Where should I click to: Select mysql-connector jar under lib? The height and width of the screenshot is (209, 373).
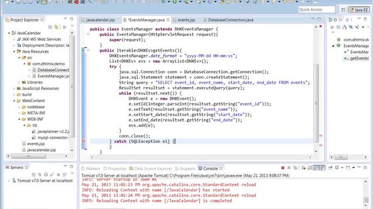click(x=51, y=138)
